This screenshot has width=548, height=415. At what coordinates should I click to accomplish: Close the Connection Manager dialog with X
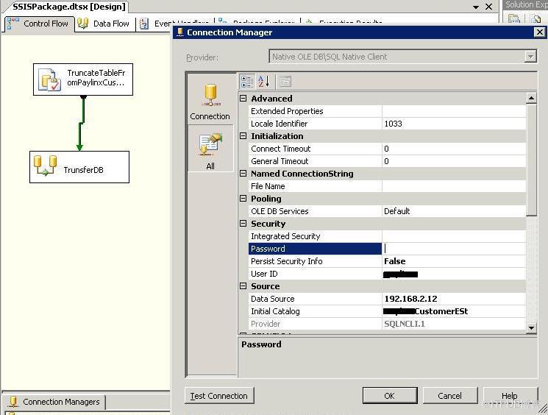(539, 32)
